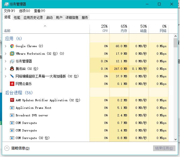Open the 文件(F) menu
Image resolution: width=180 pixels, height=157 pixels.
point(9,11)
